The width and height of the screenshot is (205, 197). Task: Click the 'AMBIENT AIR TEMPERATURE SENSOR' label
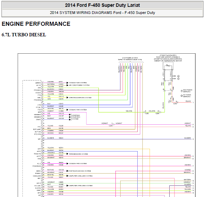click(x=168, y=61)
